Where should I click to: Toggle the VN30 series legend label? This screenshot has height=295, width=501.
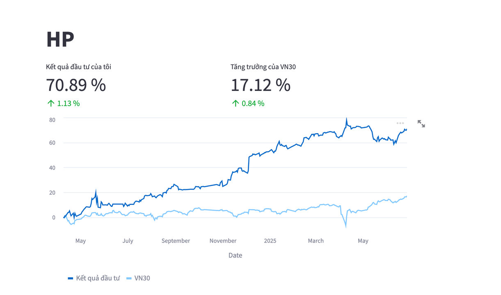pyautogui.click(x=142, y=278)
